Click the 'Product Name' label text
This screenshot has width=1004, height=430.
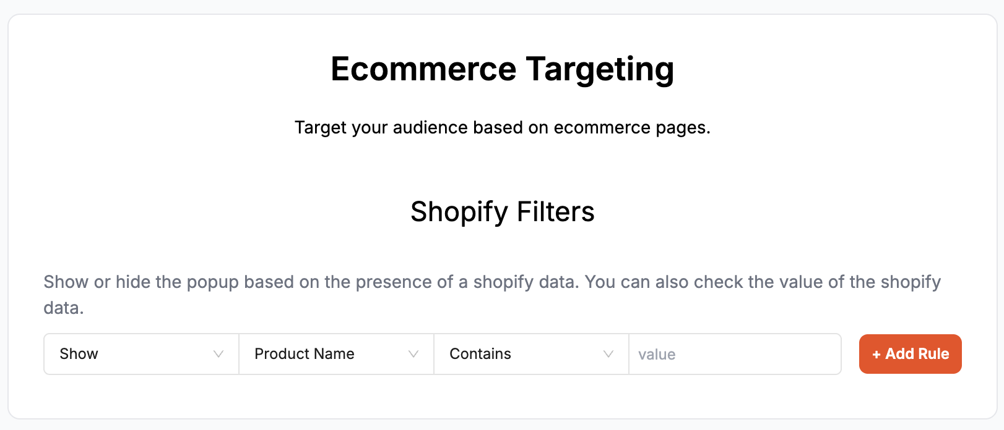(x=303, y=353)
